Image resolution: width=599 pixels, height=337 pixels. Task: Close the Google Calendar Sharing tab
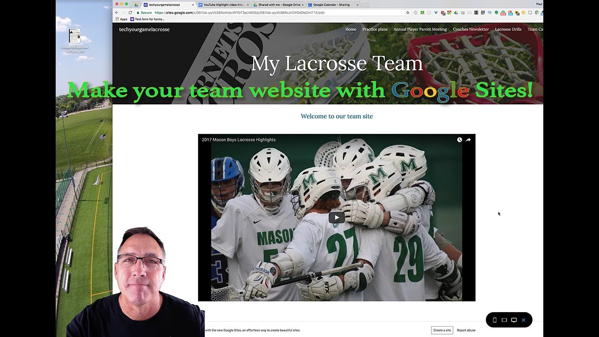tap(357, 5)
